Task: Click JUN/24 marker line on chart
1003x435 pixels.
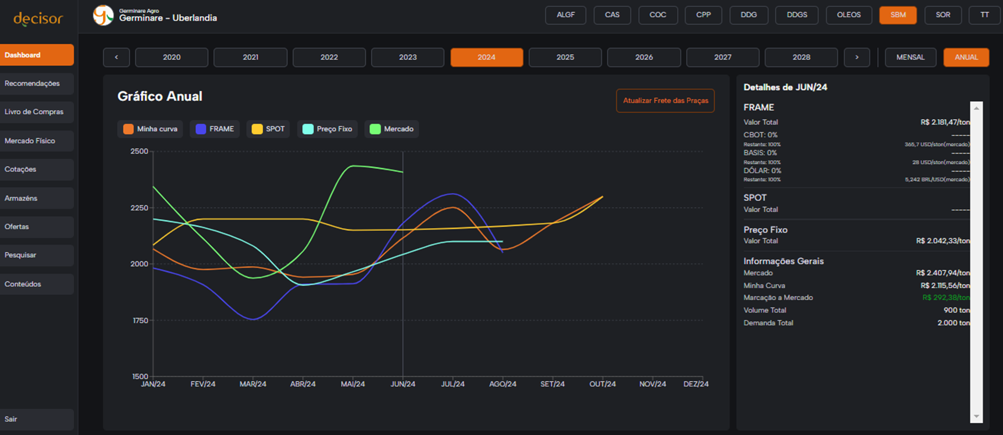Action: click(403, 264)
